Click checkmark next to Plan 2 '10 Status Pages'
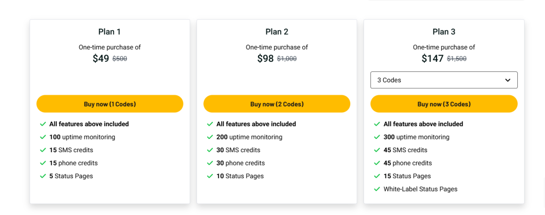545x215 pixels. pyautogui.click(x=210, y=176)
